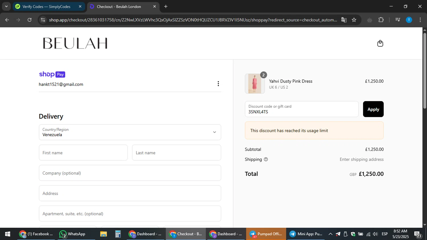Click the browser forward arrow
The width and height of the screenshot is (427, 240).
coord(18,20)
